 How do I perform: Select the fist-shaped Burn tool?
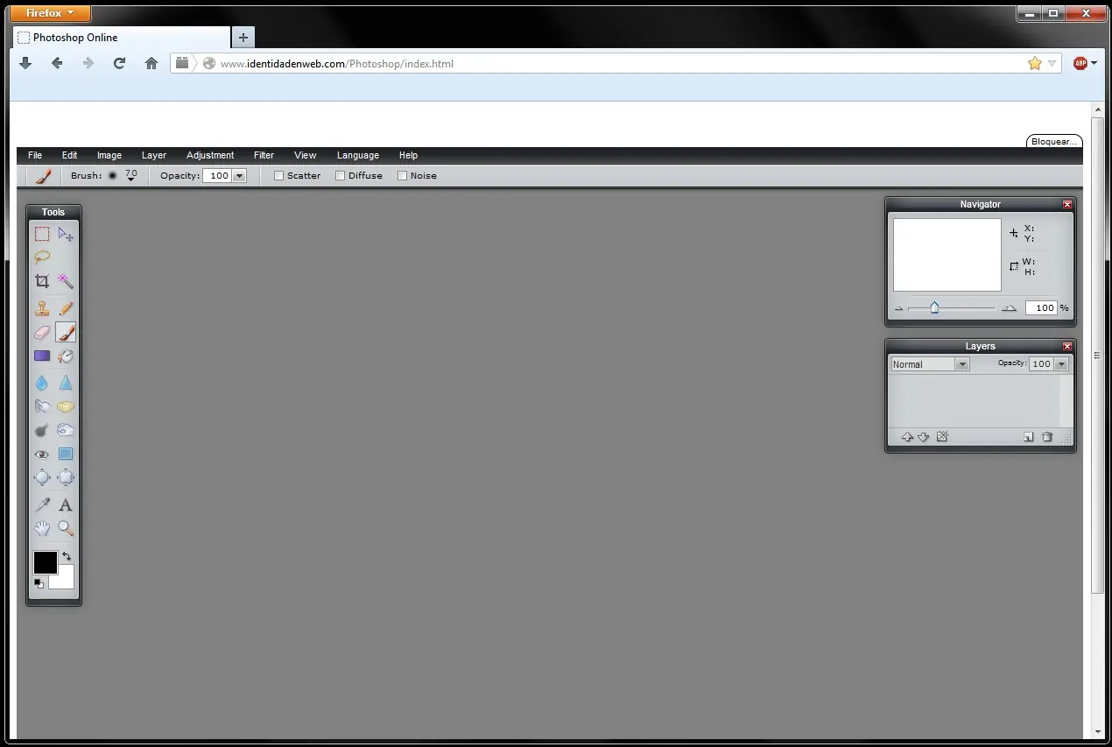click(66, 430)
